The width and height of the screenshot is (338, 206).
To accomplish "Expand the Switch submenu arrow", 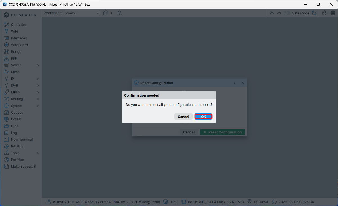I will (38, 65).
